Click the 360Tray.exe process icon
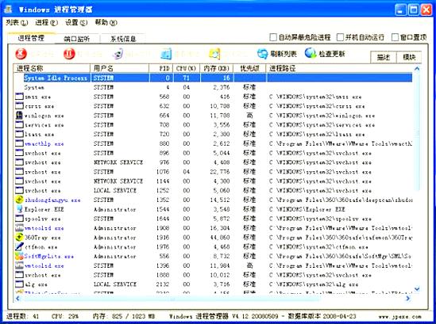This screenshot has height=324, width=436. (19, 238)
